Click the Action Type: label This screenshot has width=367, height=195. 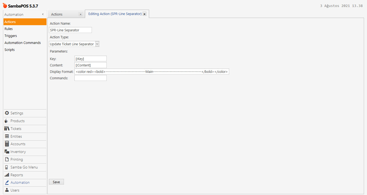click(59, 37)
